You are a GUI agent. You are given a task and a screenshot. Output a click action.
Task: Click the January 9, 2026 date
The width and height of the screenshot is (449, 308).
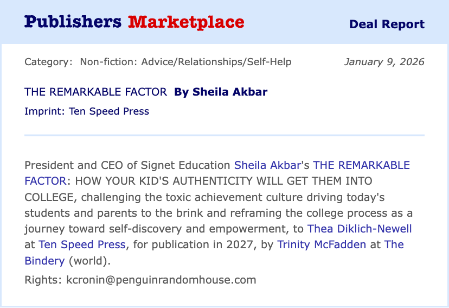(x=384, y=62)
